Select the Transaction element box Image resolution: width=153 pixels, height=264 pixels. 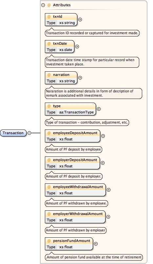13,133
